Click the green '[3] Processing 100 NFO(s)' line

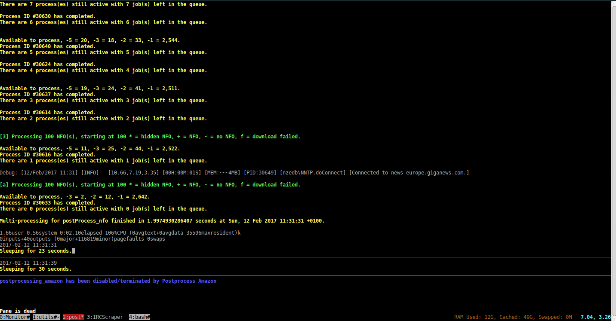pos(150,137)
